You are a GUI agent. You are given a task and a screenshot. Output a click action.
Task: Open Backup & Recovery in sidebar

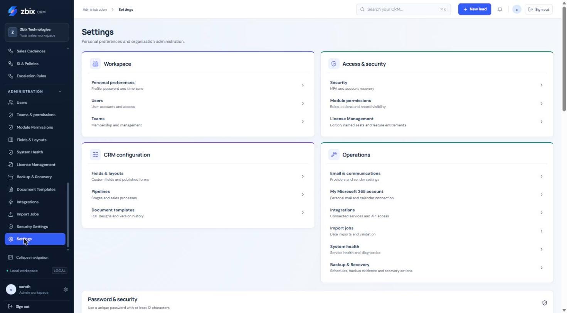(x=35, y=177)
